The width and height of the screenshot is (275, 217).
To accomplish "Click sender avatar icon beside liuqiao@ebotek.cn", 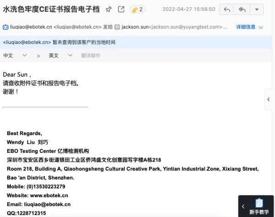I will (6, 27).
